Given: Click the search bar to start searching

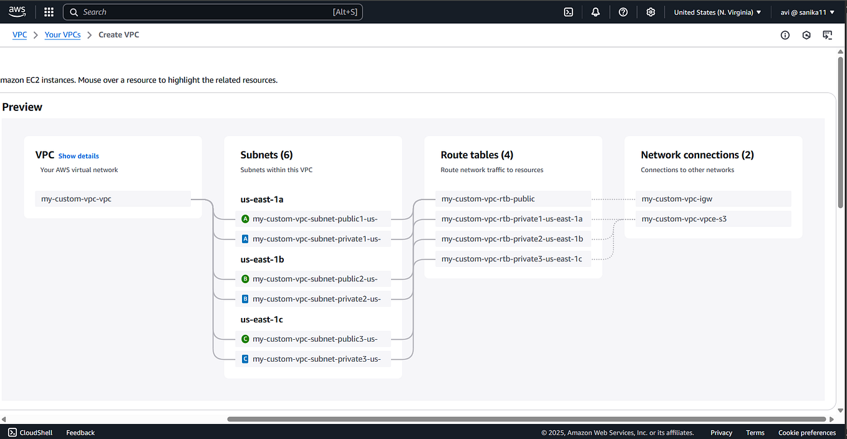Looking at the screenshot, I should (x=212, y=11).
